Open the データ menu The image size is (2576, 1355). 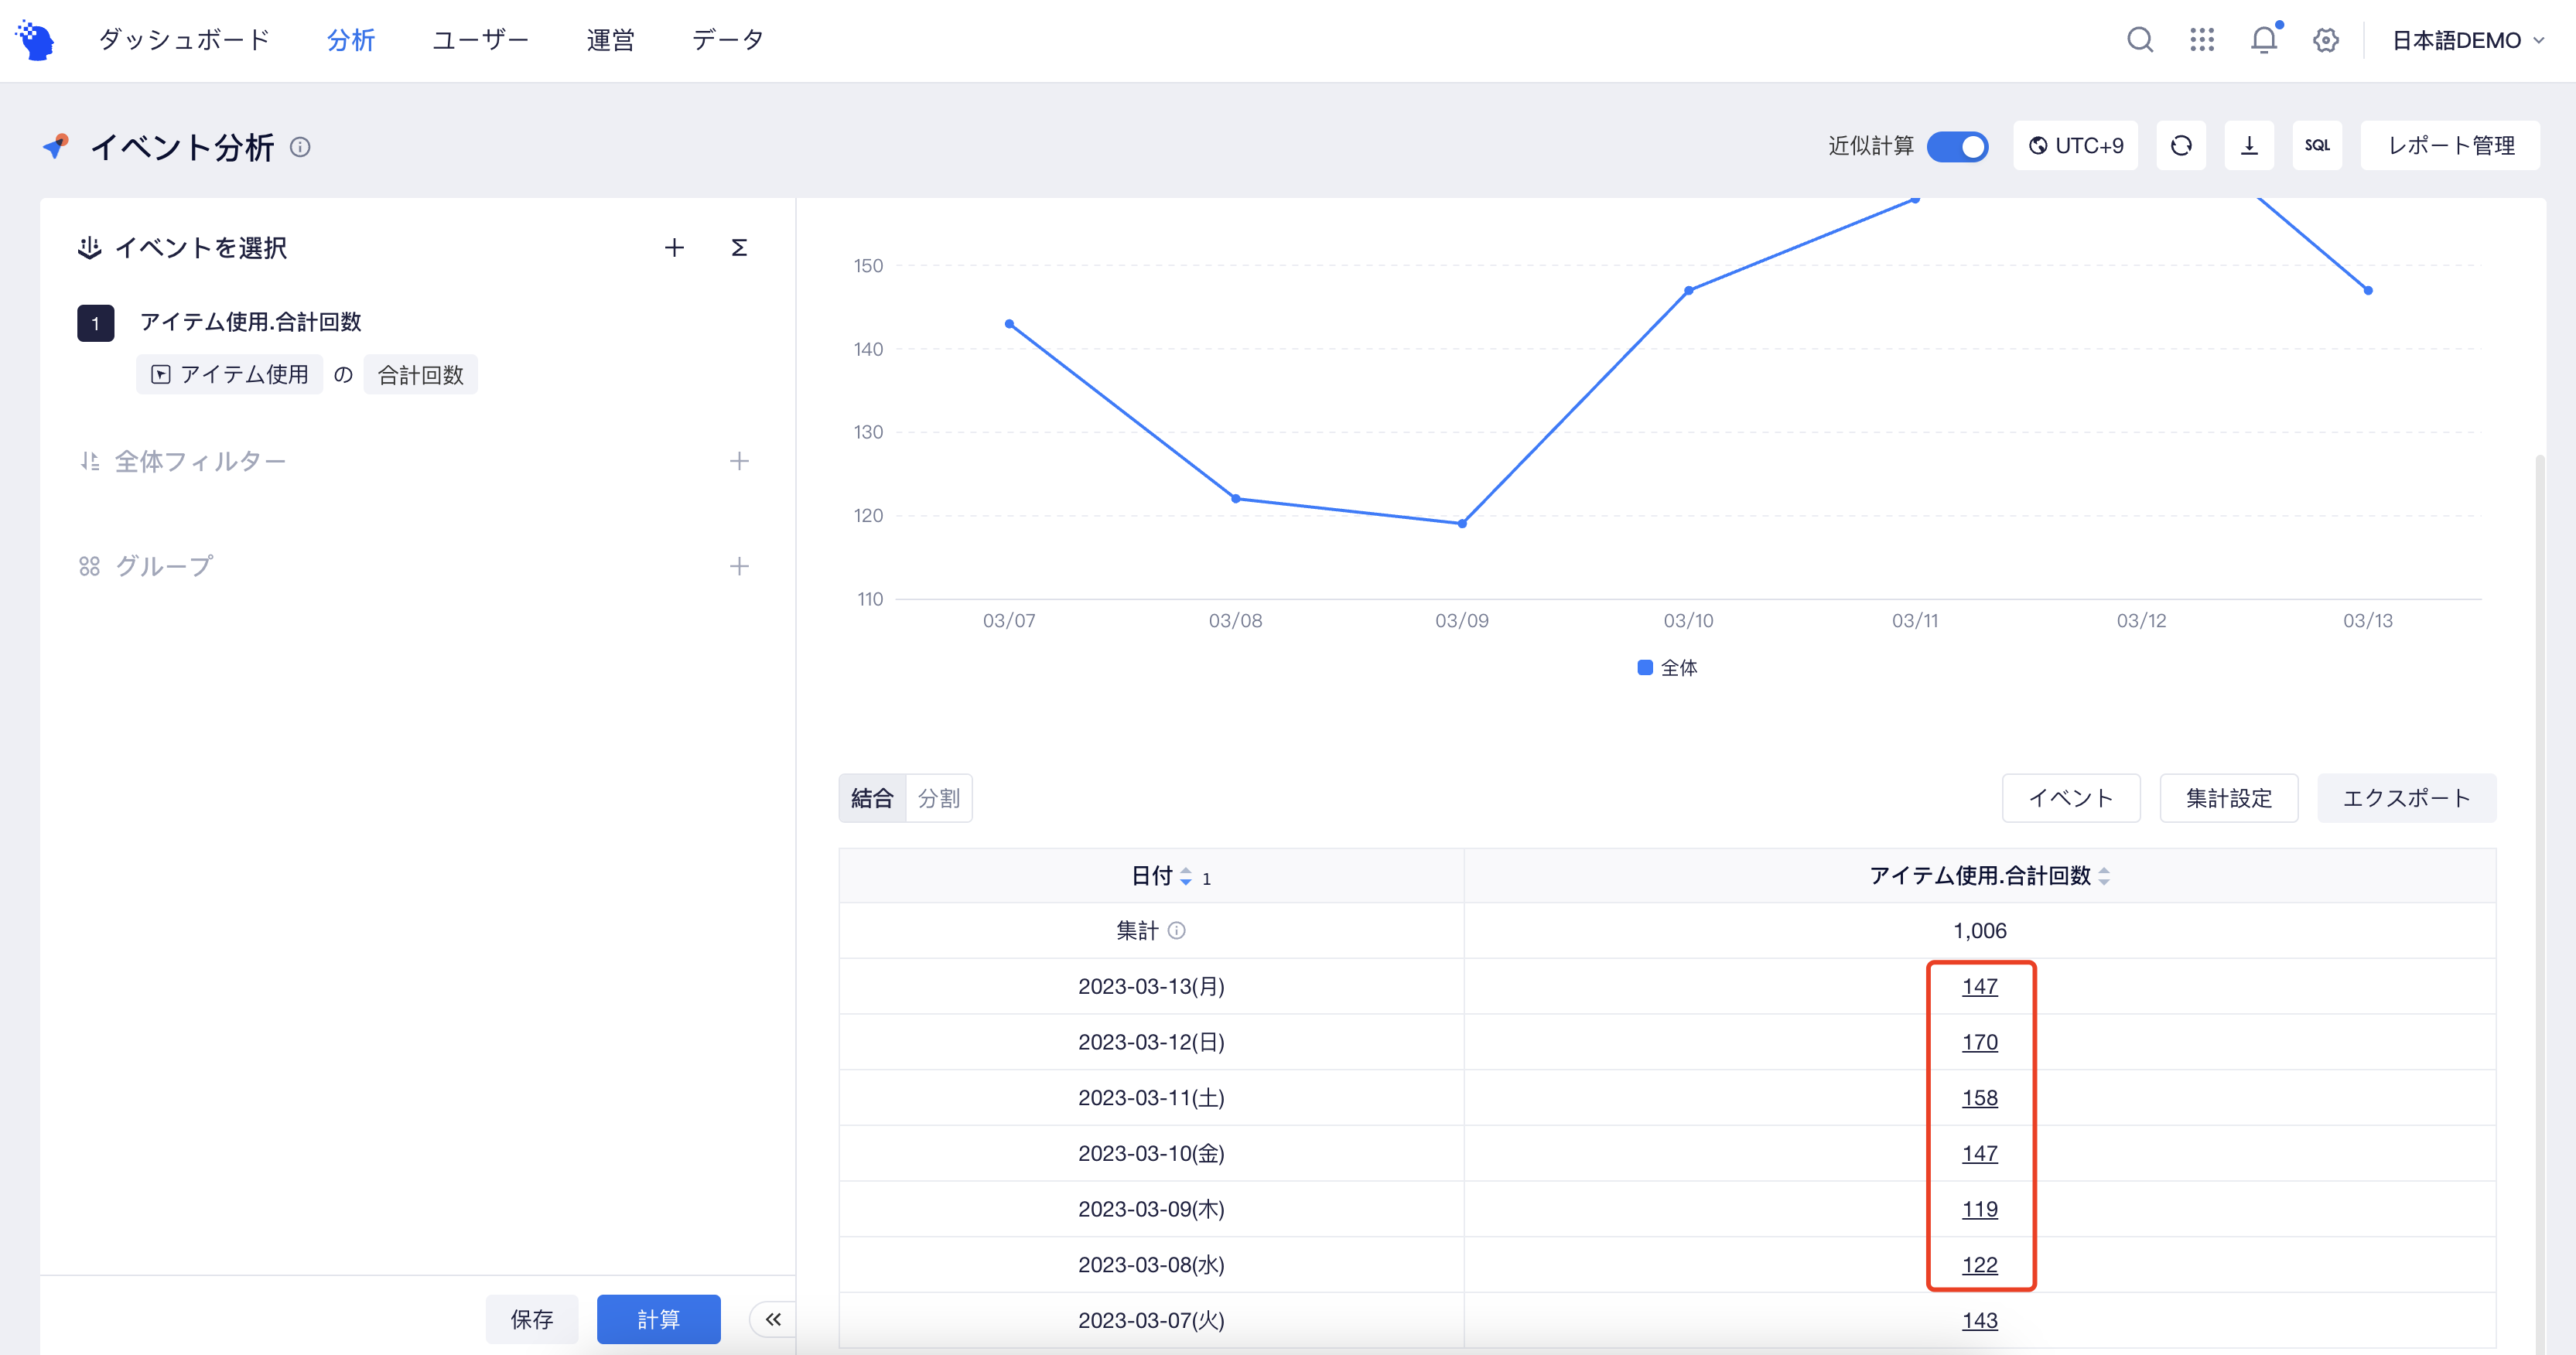(729, 40)
